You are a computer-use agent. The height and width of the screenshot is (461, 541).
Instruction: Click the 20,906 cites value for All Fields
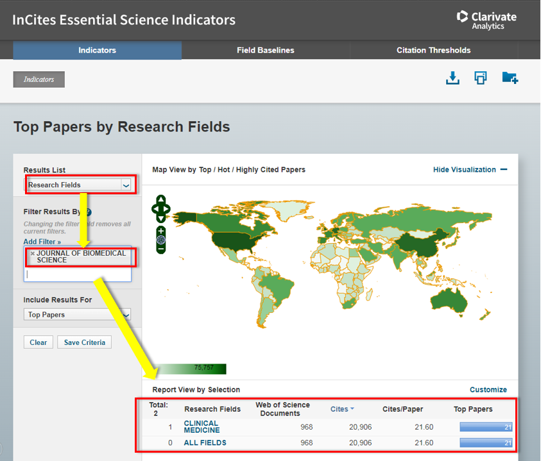[360, 442]
